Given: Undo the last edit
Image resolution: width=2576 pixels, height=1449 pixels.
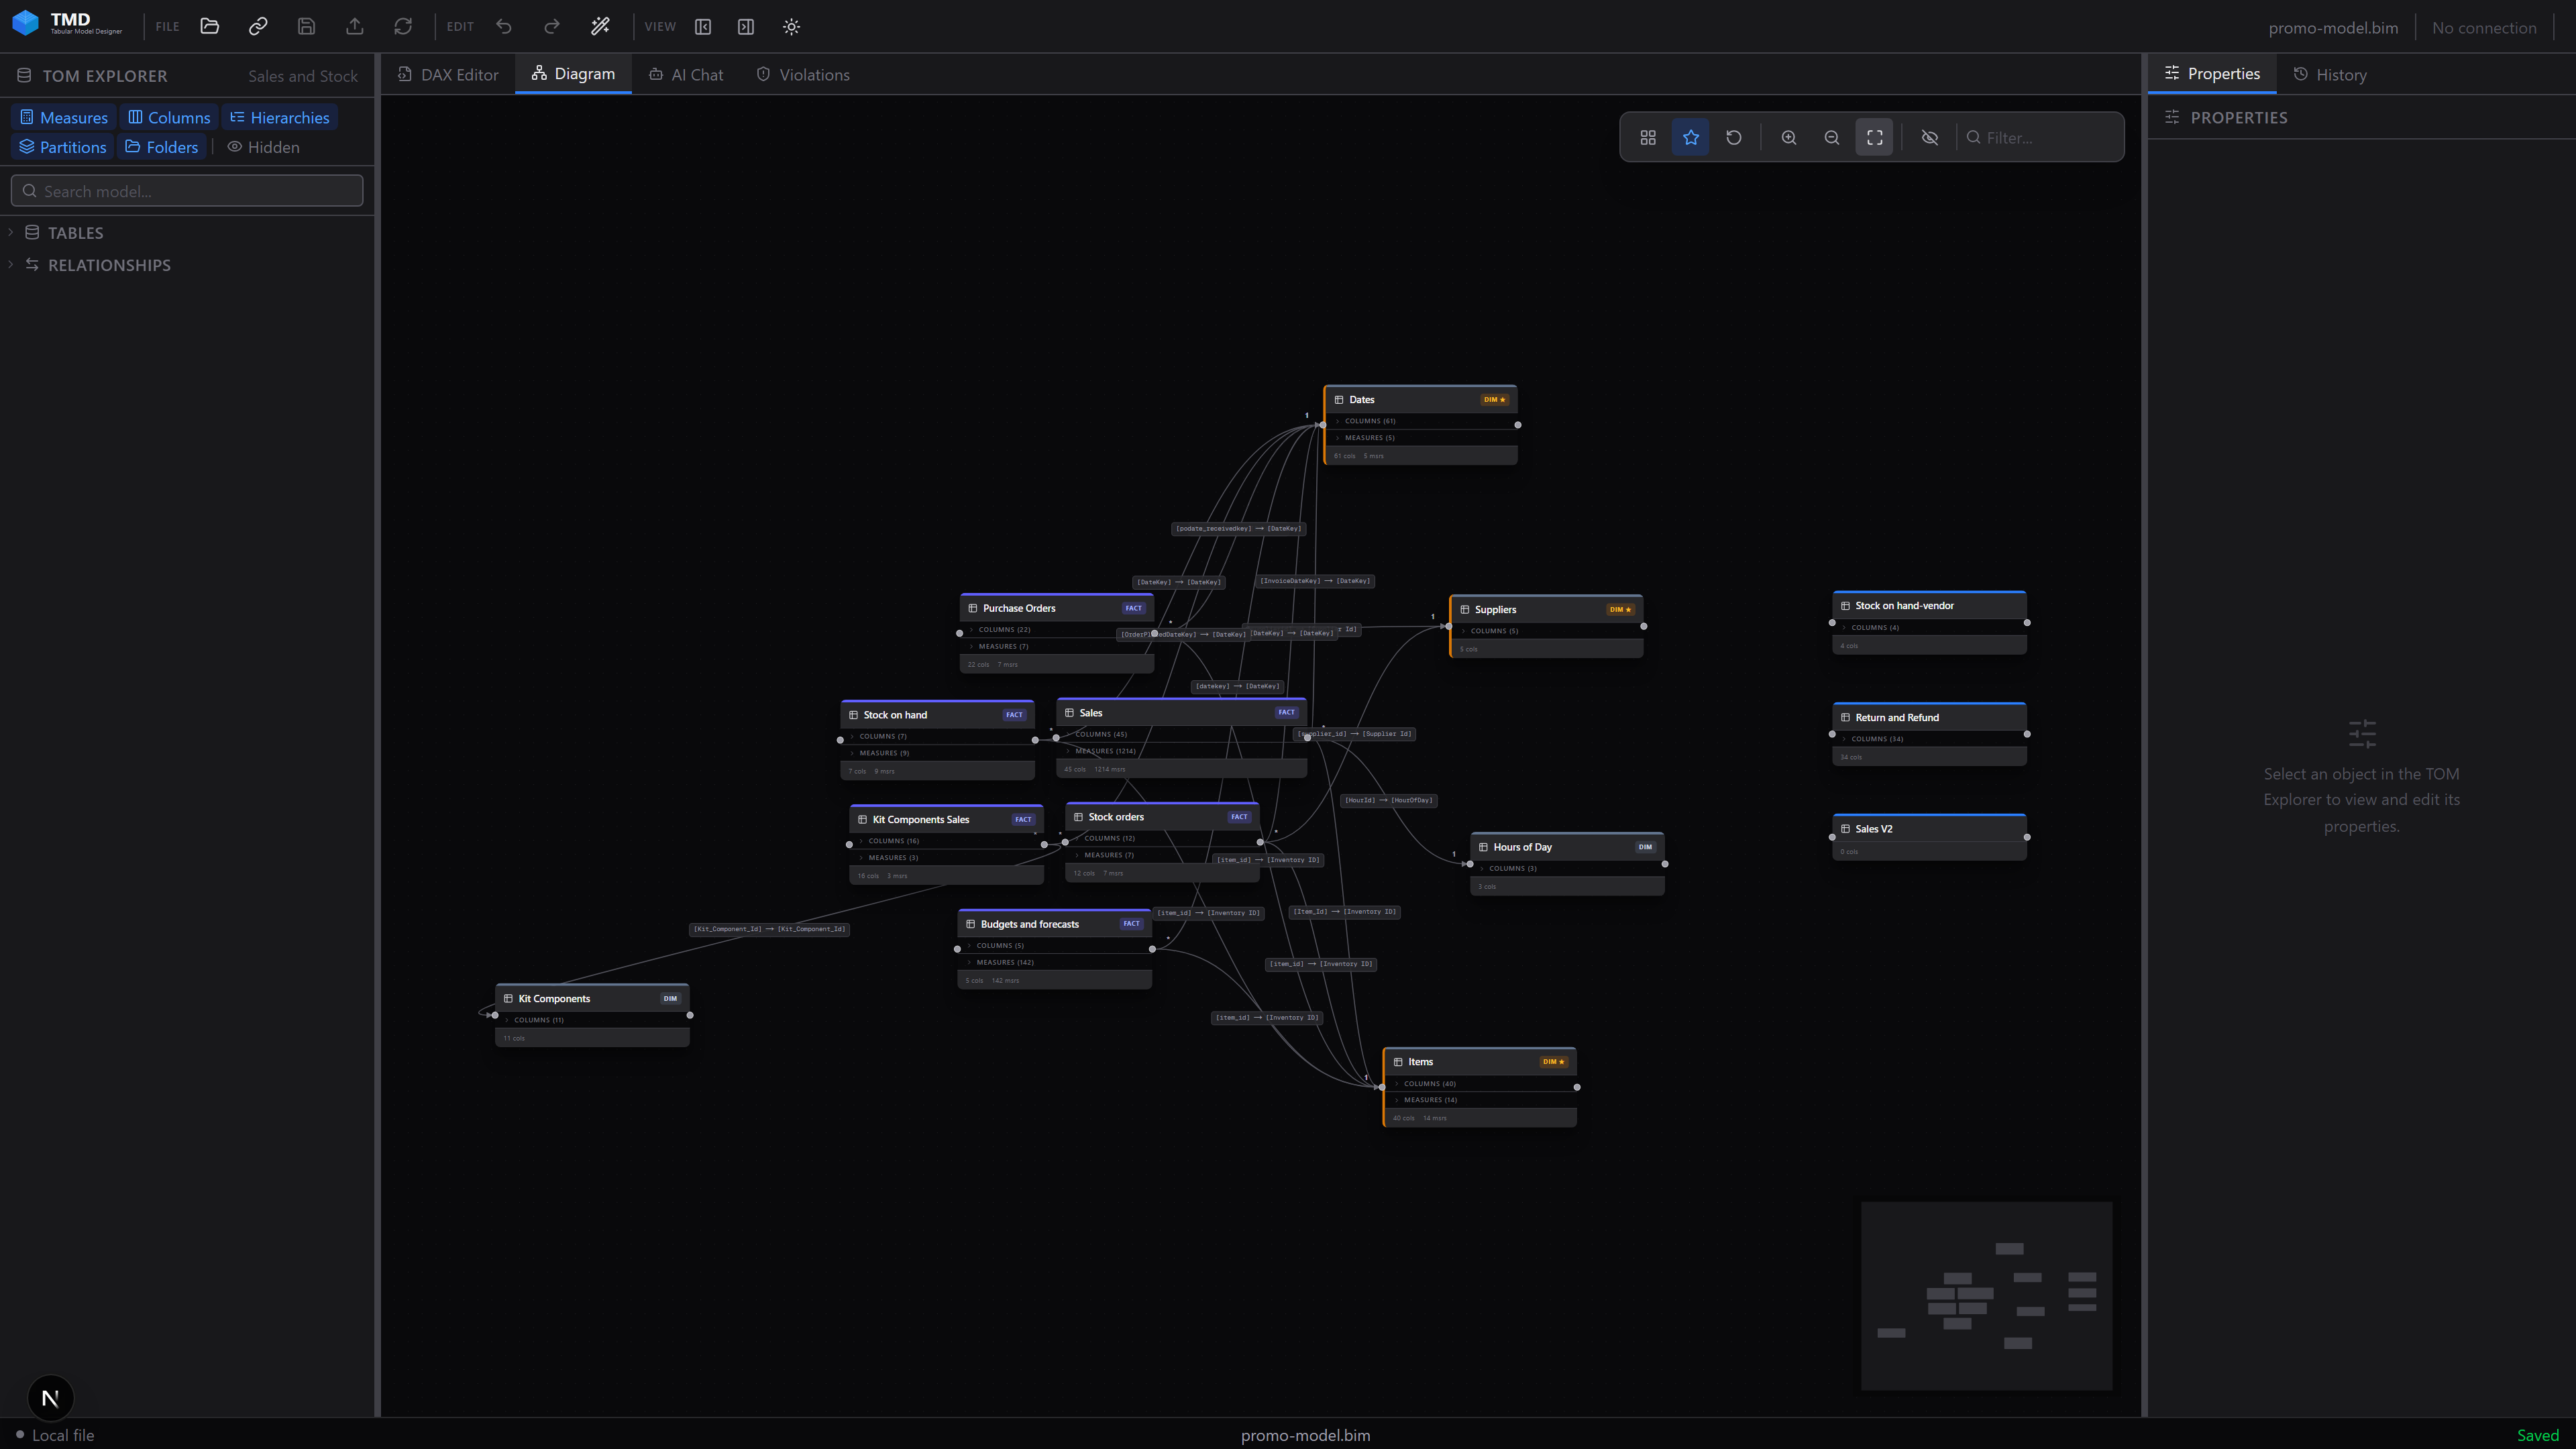Looking at the screenshot, I should [x=504, y=27].
